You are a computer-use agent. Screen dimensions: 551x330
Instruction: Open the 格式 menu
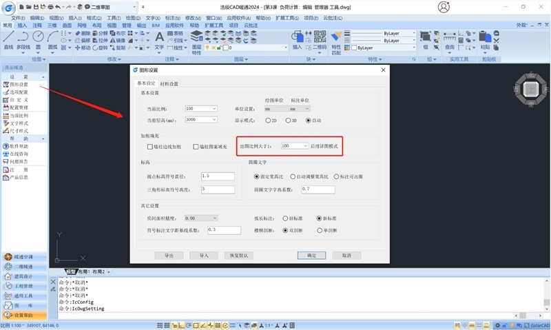point(94,18)
